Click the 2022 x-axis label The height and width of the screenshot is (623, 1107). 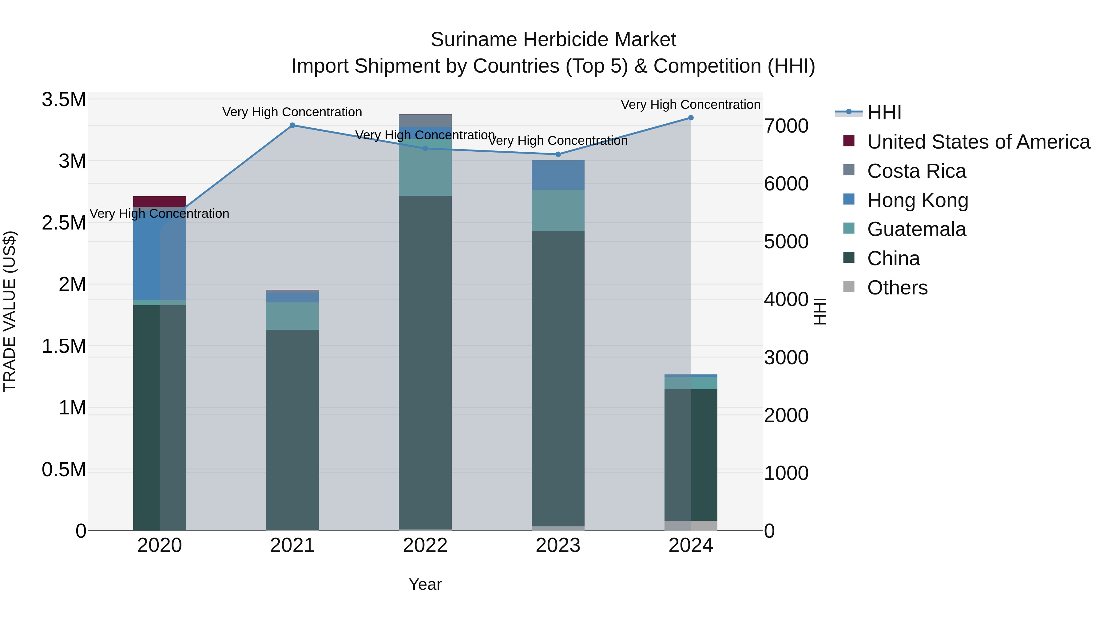(426, 545)
